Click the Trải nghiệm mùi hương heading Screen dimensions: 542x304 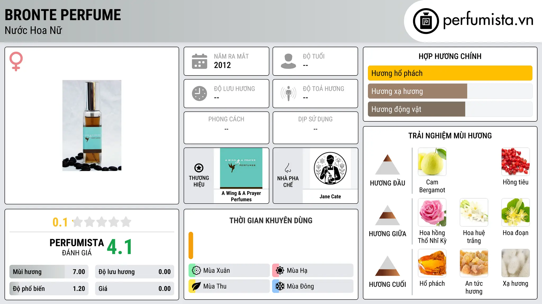[x=450, y=136]
